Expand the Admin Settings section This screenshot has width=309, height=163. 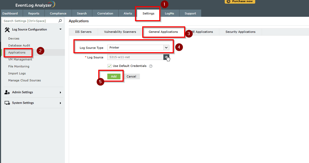pos(60,92)
